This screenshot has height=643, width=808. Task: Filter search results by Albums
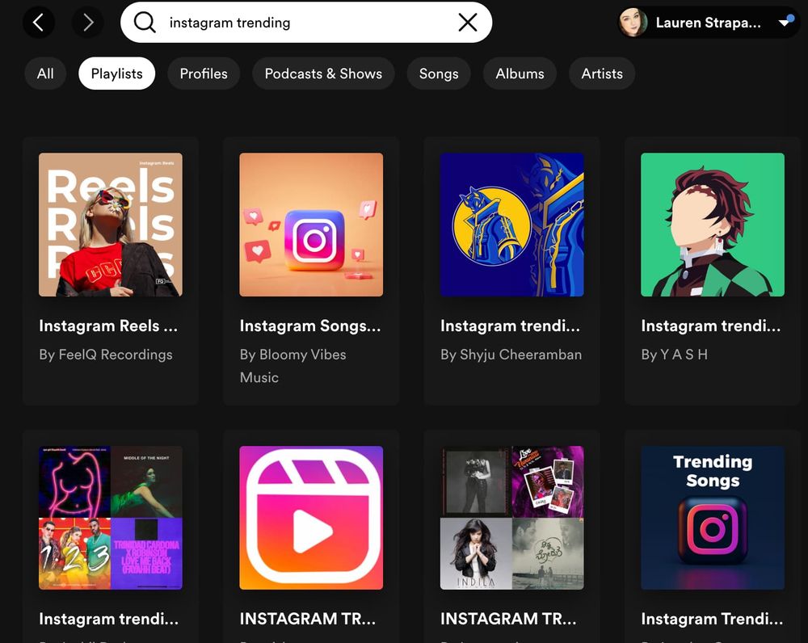(x=520, y=74)
